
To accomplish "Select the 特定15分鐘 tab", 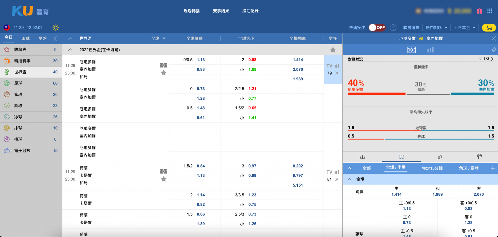I will click(432, 168).
